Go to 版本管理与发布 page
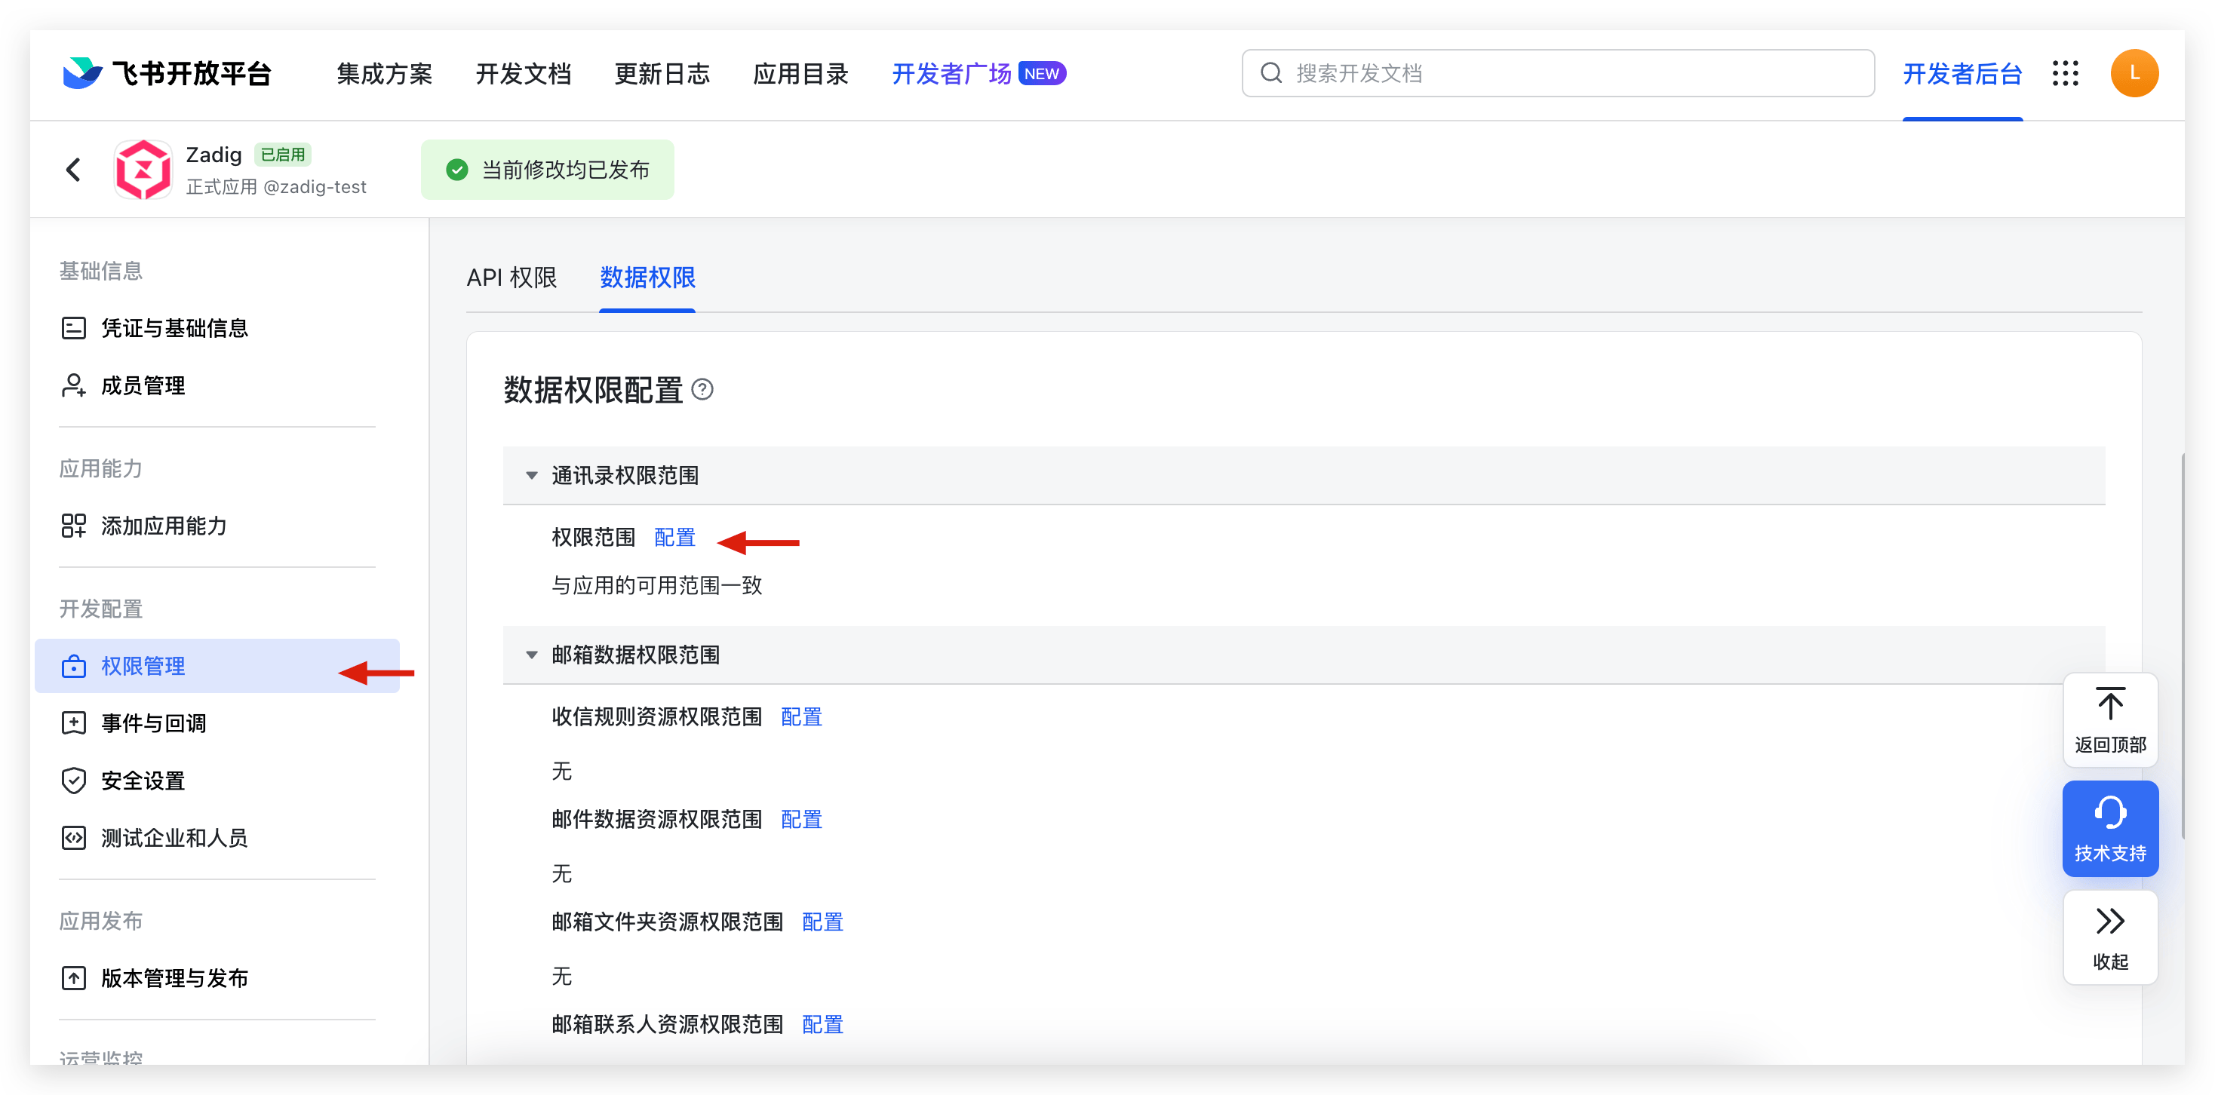 [x=174, y=978]
